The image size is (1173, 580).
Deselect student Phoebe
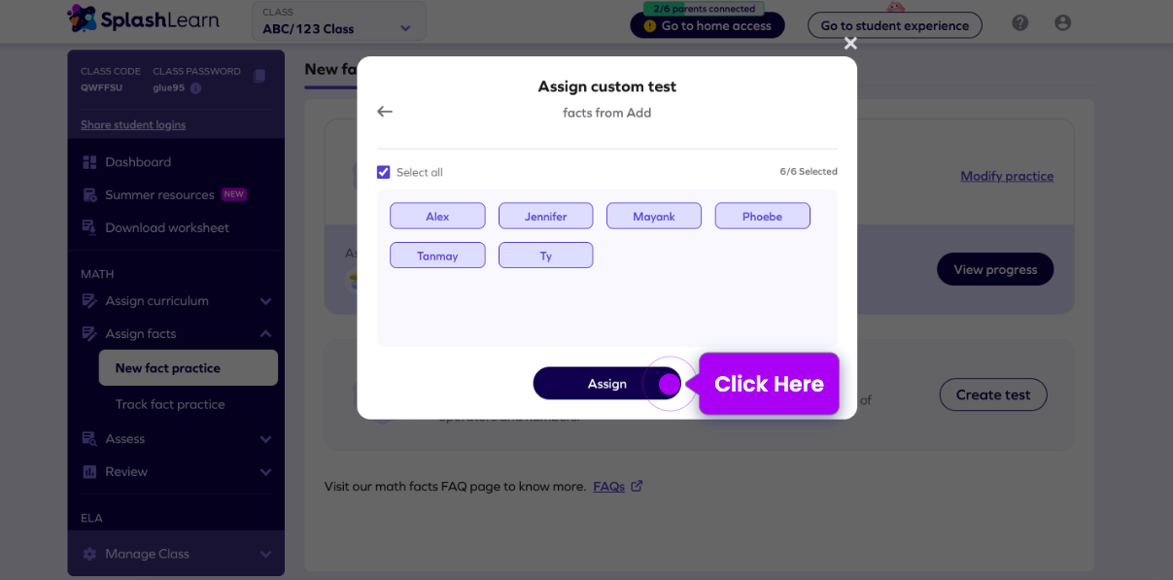[762, 216]
